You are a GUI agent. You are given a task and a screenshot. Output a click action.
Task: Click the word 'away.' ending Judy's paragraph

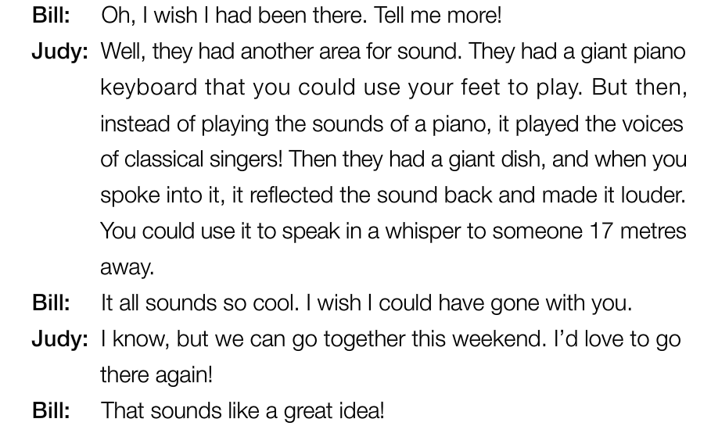[x=127, y=267]
